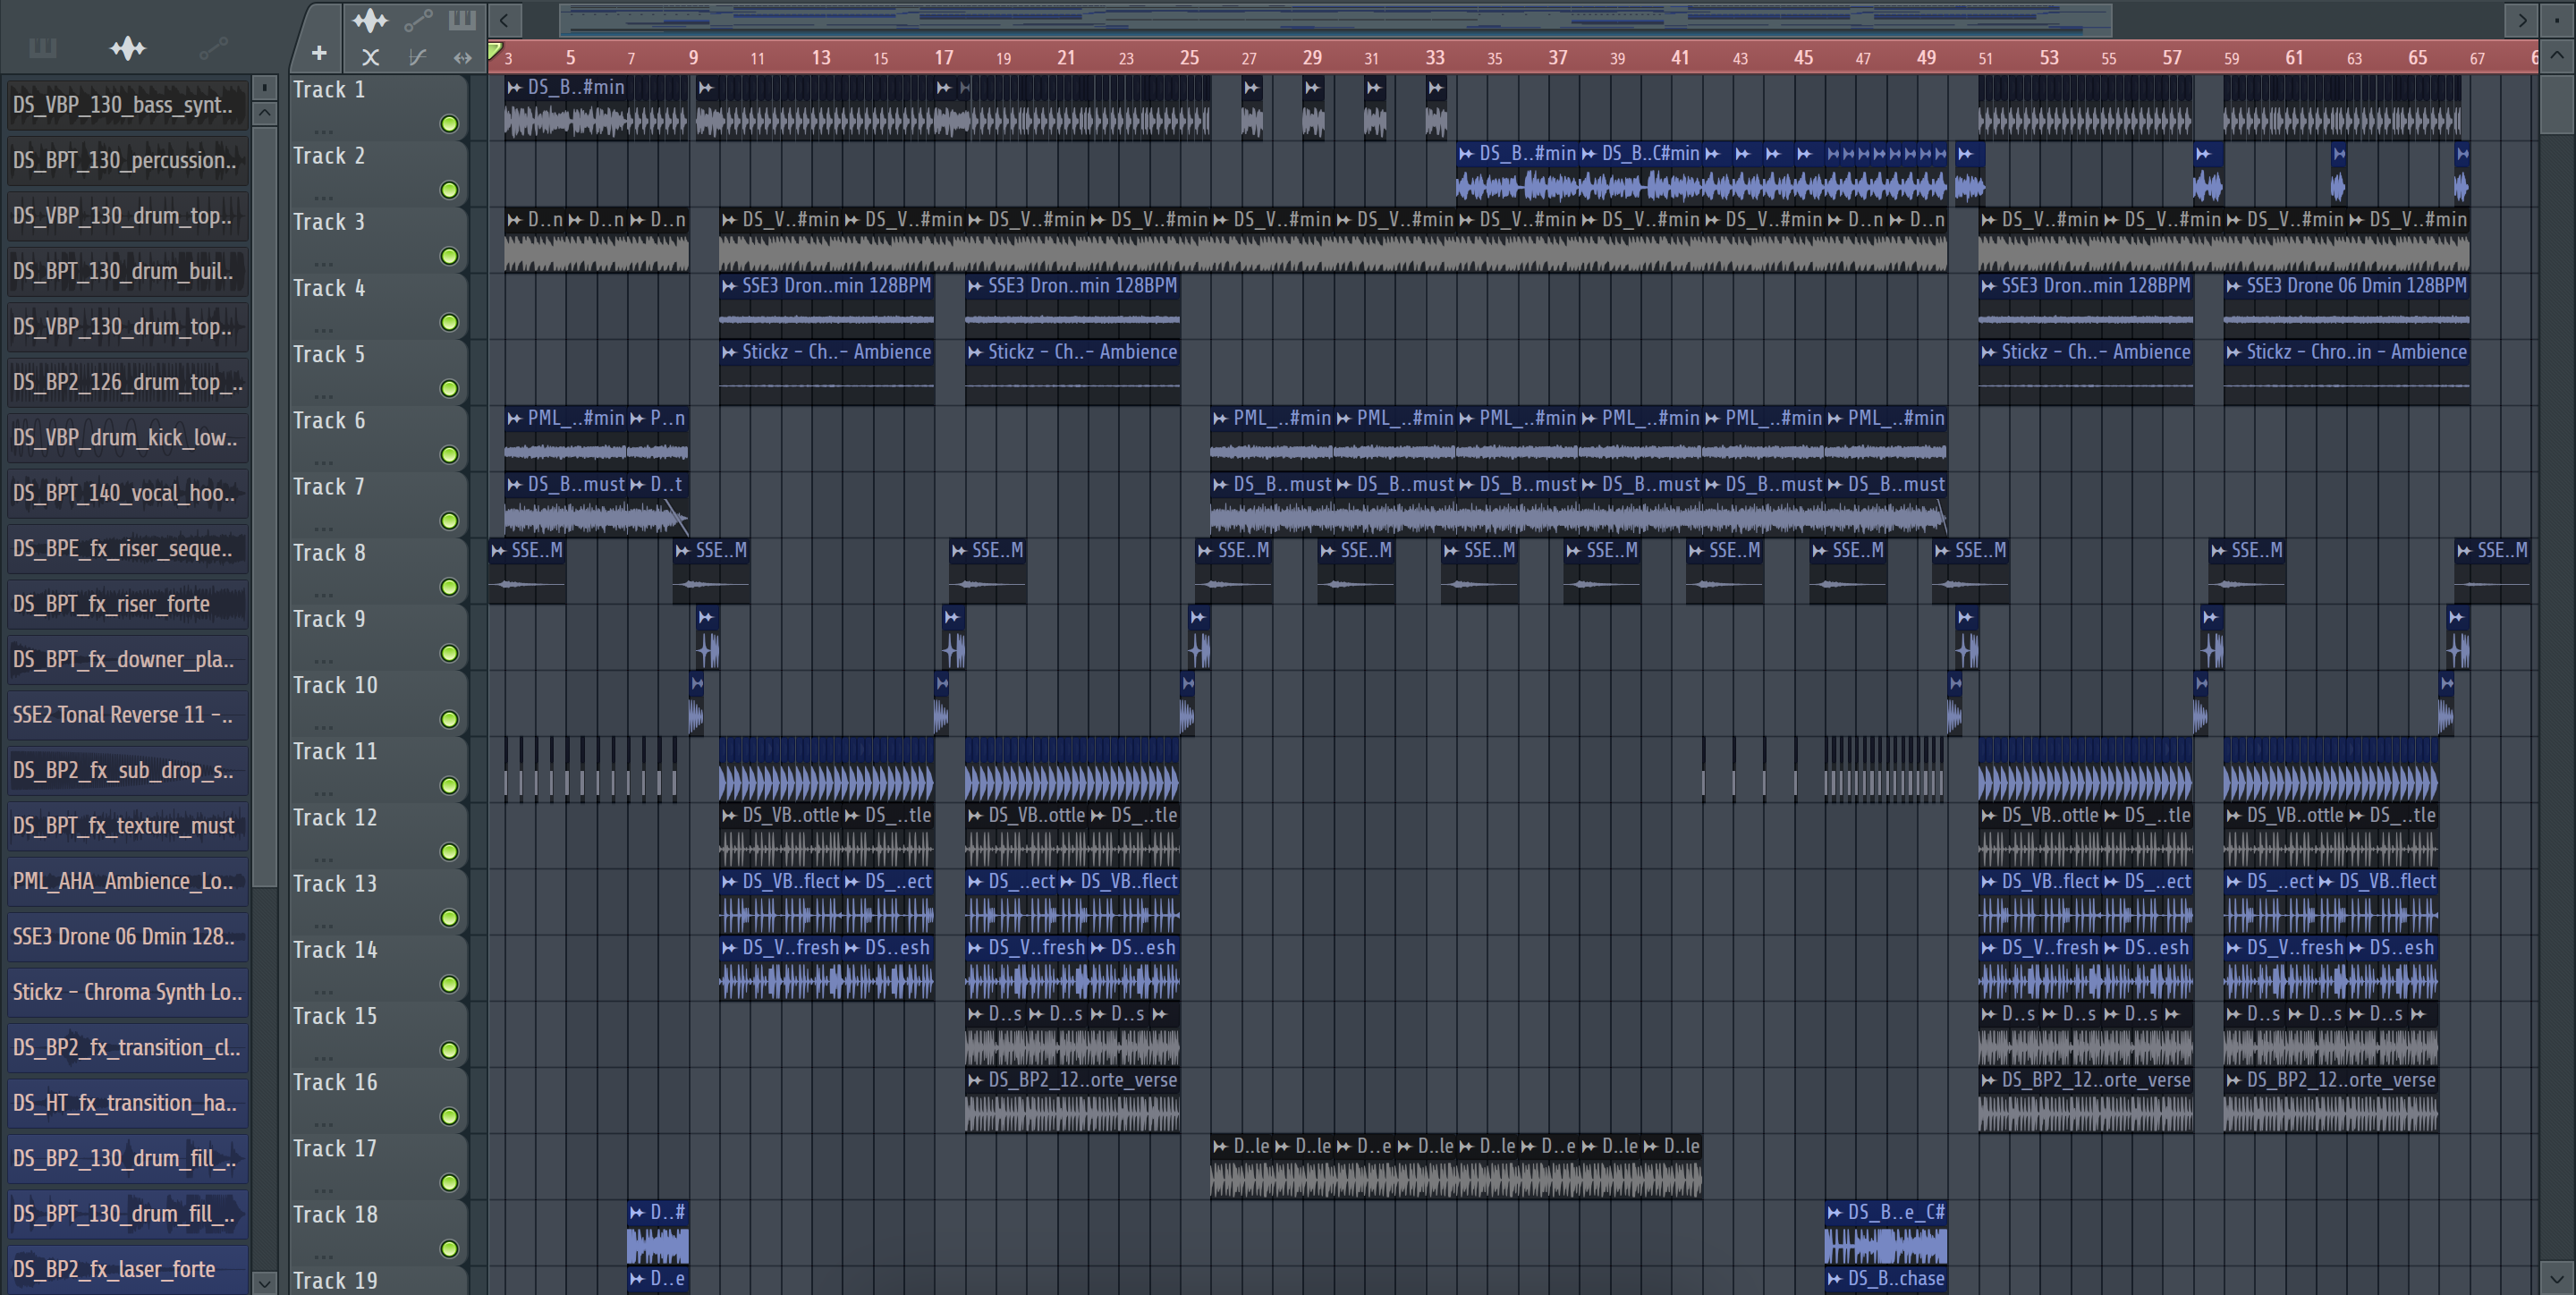Open clip menu of D..t clip on Track 7

click(637, 485)
